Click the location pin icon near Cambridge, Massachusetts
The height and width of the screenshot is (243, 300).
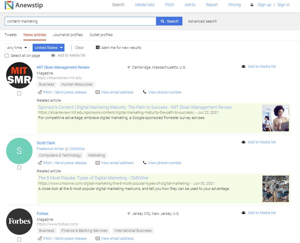pyautogui.click(x=128, y=67)
